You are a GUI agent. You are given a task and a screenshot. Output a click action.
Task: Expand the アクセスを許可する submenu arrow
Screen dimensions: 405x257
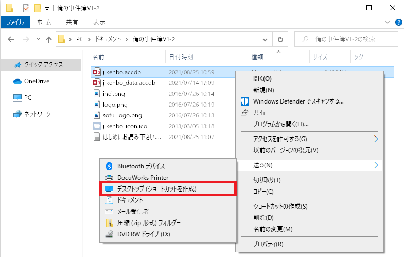376,139
